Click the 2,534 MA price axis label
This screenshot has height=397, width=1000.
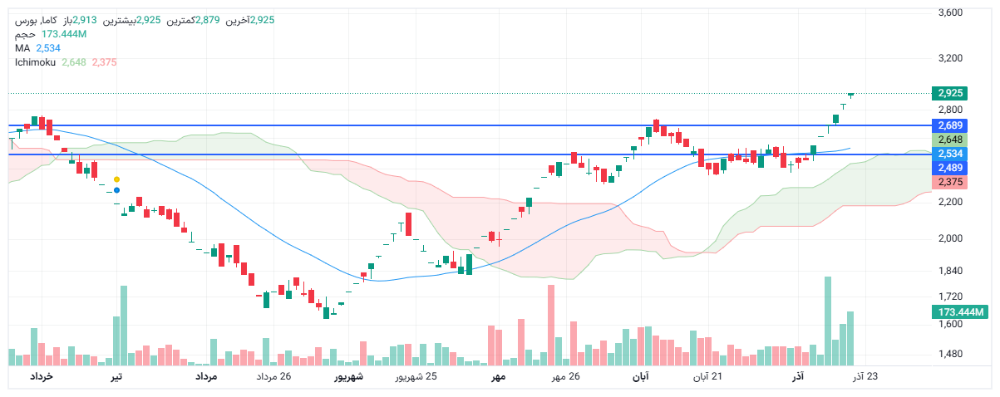point(949,154)
